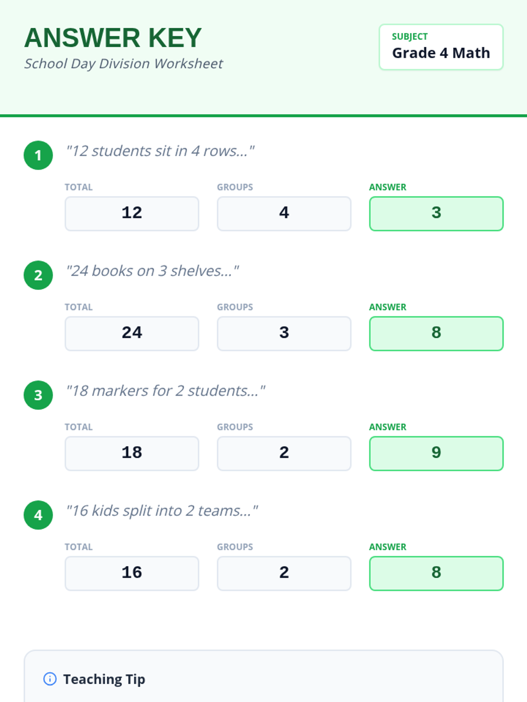Click the Total field showing 18
The image size is (527, 702).
point(132,453)
